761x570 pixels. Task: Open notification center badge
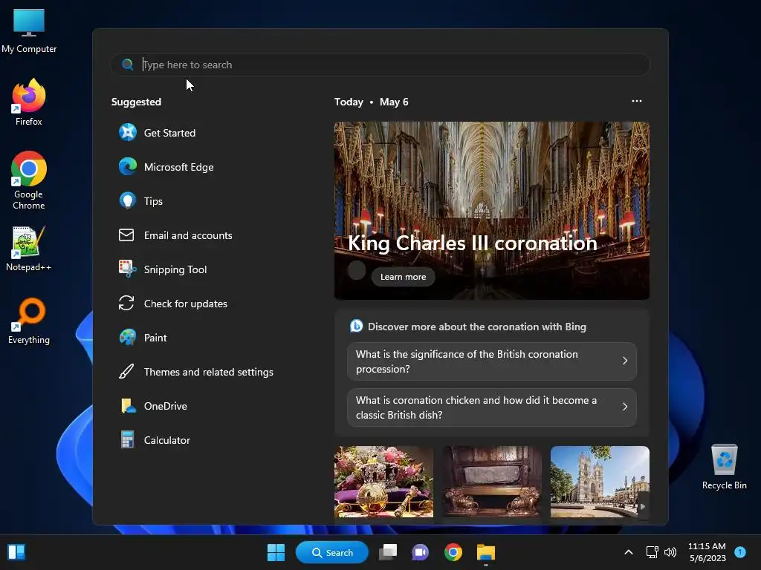point(740,551)
